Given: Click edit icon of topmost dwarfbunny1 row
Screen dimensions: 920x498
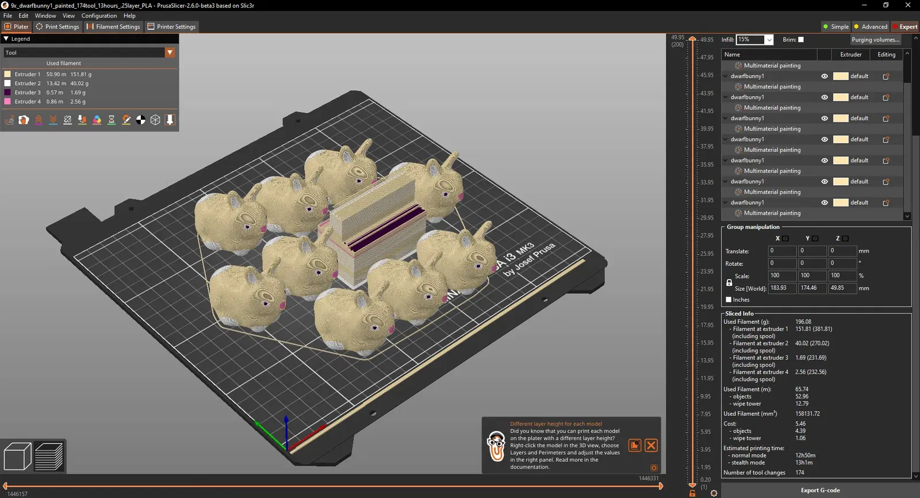Looking at the screenshot, I should pos(886,76).
